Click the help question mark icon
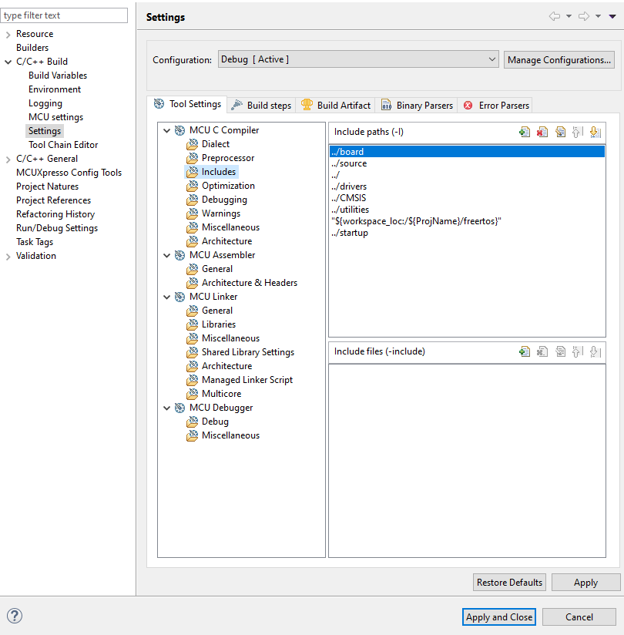 point(15,616)
